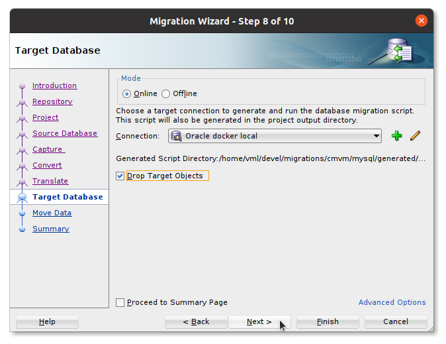446x344 pixels.
Task: Click the Move Data step bullet icon
Action: tap(22, 213)
